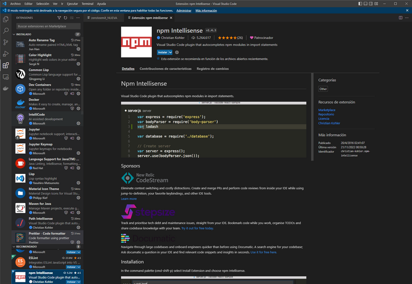Image resolution: width=412 pixels, height=284 pixels.
Task: Focus the Buscar extensiones en Marketplace field
Action: click(48, 26)
